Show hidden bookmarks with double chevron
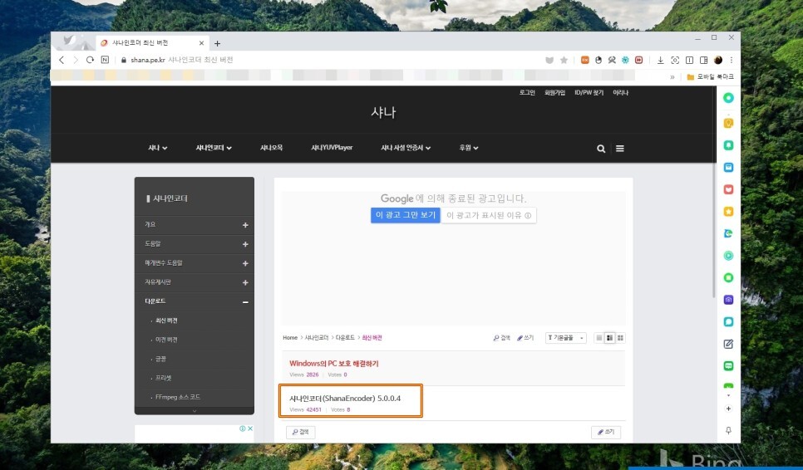803x470 pixels. [x=672, y=76]
